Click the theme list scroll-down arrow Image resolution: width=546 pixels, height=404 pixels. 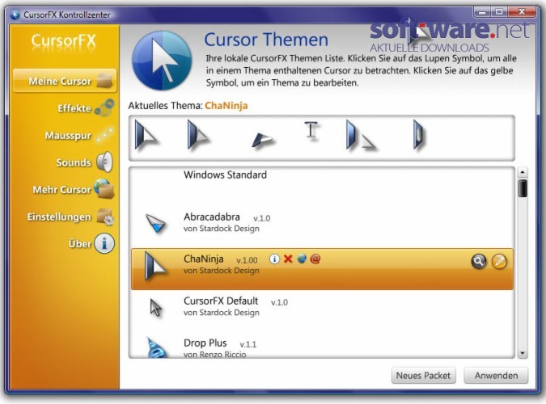523,354
